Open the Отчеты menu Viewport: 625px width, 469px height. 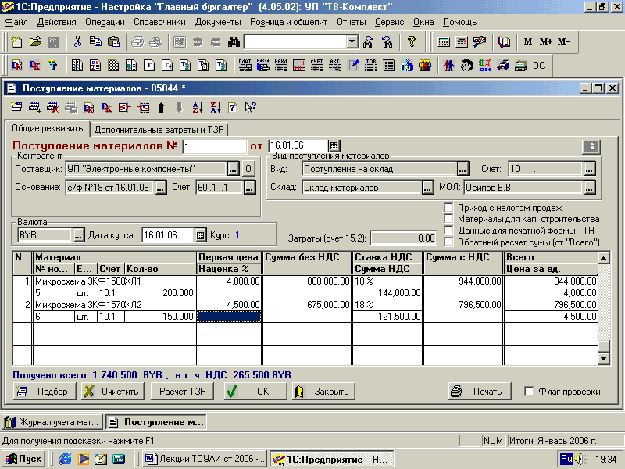coord(351,22)
